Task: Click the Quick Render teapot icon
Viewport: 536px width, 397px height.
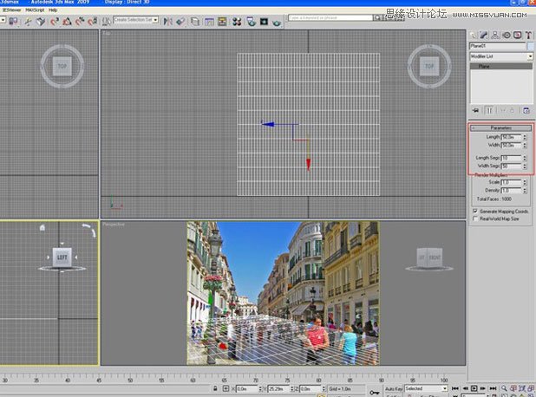Action: tap(277, 23)
